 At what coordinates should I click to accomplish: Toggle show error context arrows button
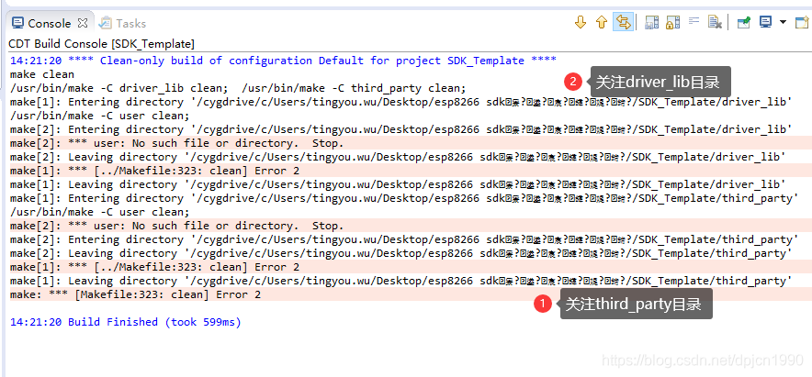(x=623, y=22)
